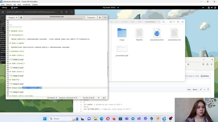Click line 78 heading text in gedit
The height and width of the screenshot is (122, 218).
click(x=26, y=88)
